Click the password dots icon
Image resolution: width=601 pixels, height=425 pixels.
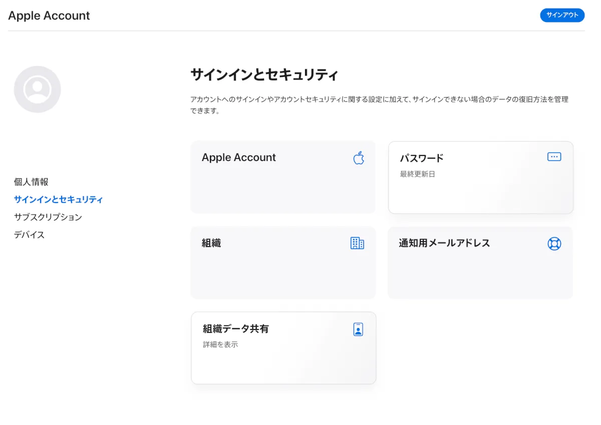point(554,157)
